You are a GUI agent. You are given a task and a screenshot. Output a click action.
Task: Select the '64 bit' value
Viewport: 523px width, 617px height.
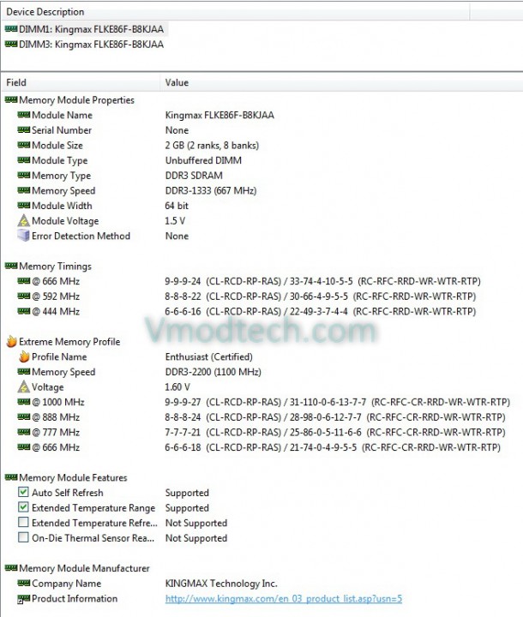tap(177, 206)
